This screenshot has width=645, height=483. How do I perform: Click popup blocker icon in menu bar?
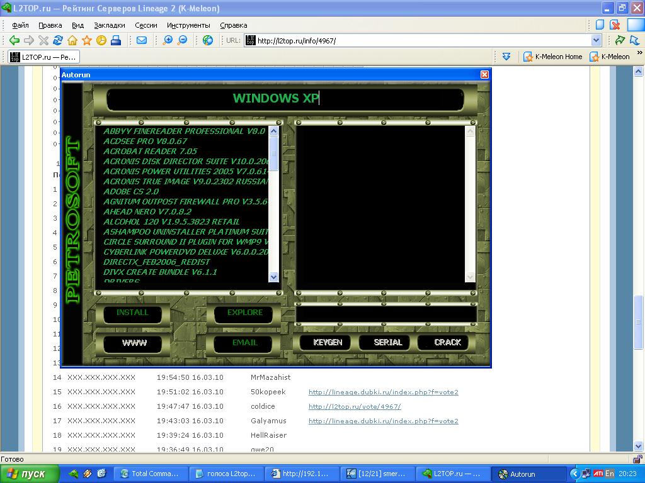click(615, 25)
